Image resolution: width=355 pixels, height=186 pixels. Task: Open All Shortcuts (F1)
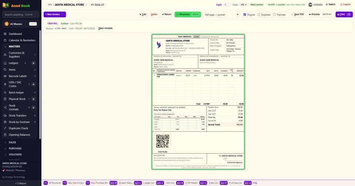pos(52,183)
